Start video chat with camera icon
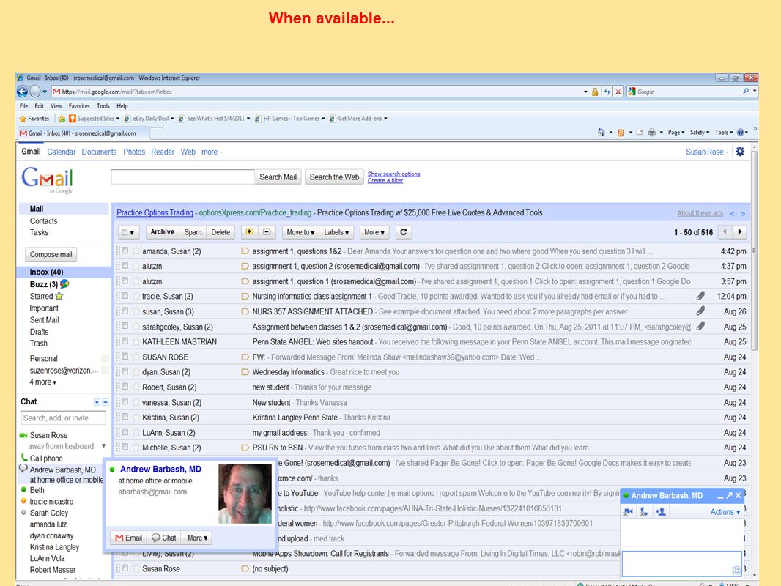781x586 pixels. [x=629, y=512]
